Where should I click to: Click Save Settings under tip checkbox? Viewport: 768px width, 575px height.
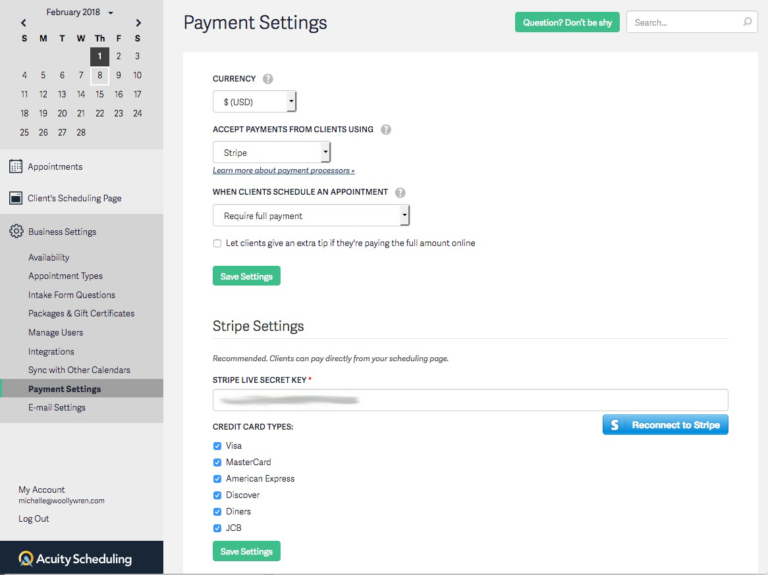246,276
